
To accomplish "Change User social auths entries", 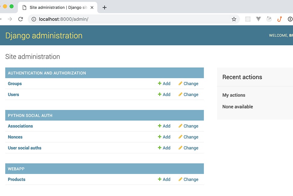I will click(188, 148).
